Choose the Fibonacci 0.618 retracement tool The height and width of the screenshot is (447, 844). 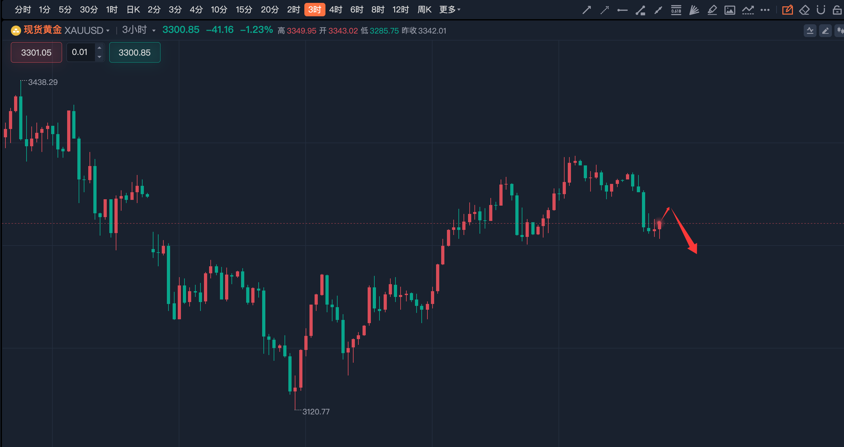[676, 10]
